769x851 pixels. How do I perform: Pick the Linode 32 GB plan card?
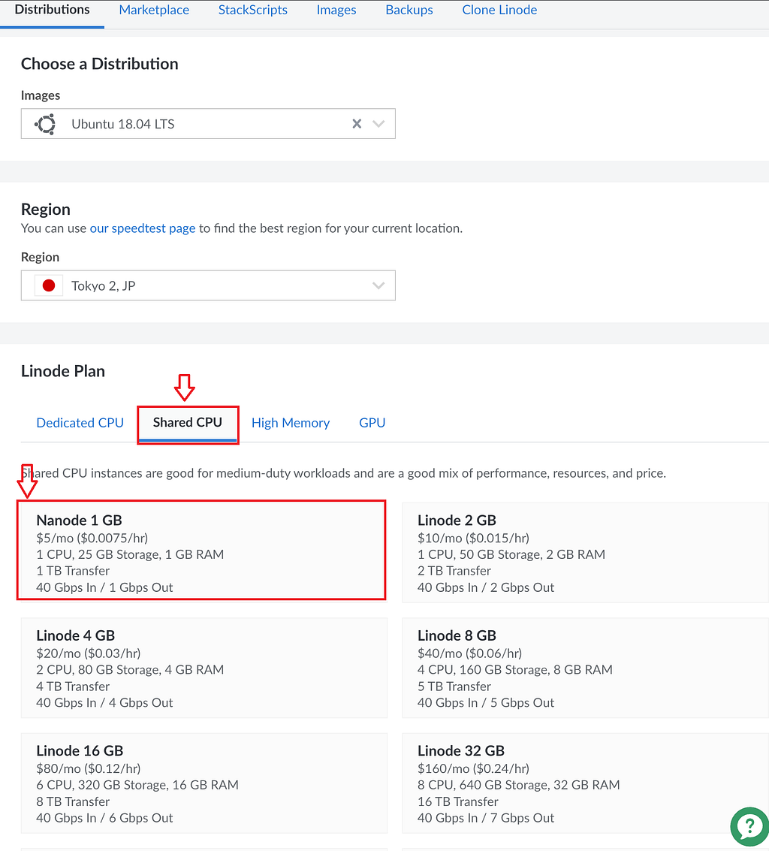(x=586, y=783)
